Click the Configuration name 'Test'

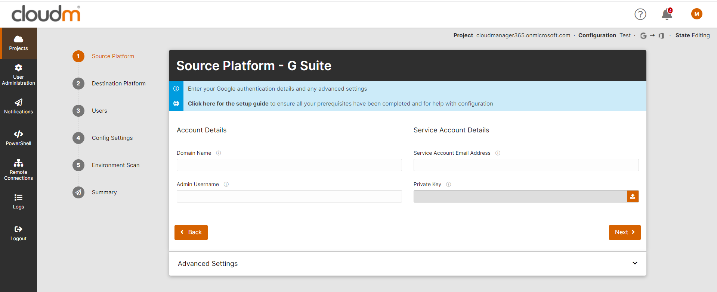coord(625,35)
